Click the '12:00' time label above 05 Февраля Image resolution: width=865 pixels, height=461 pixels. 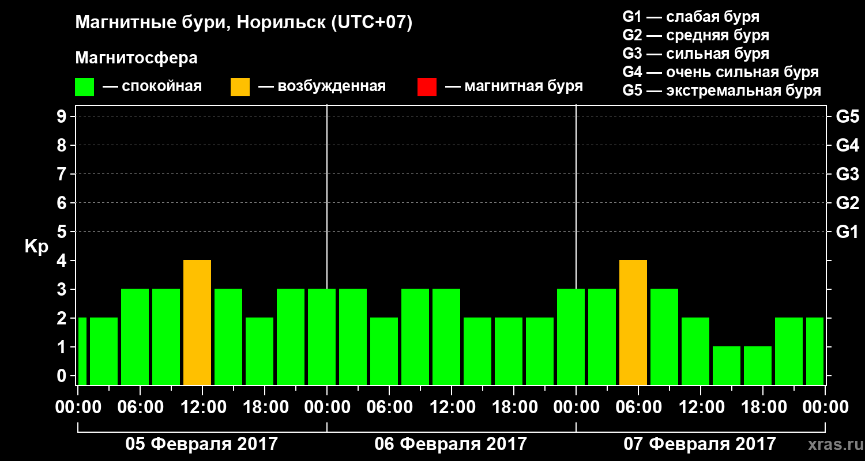(202, 407)
